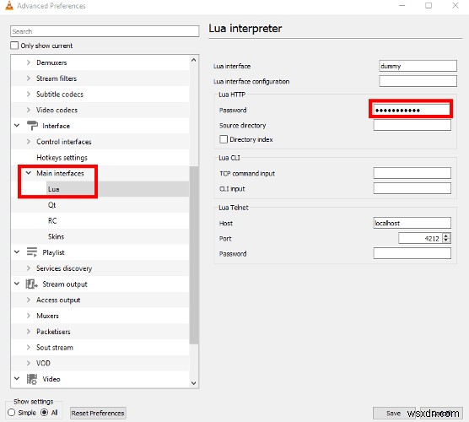Screen dimensions: 469x422
Task: Click the Lua Telnet Password field
Action: pyautogui.click(x=412, y=253)
